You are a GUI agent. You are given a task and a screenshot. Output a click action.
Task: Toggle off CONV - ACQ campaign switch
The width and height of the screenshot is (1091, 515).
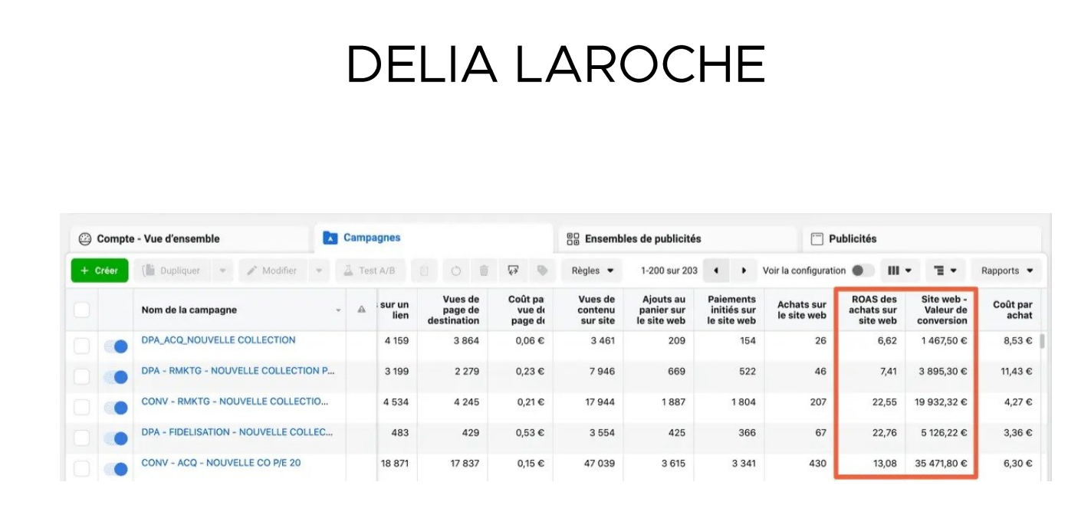(x=116, y=469)
